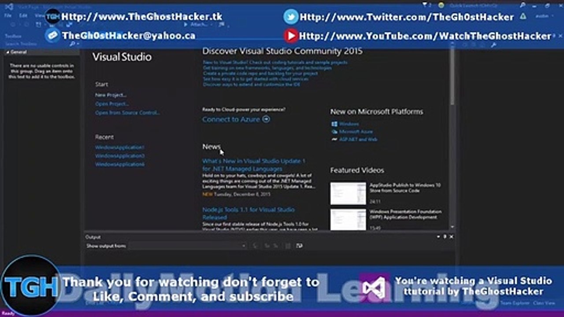Click New Project link
Viewport: 564px width, 317px height.
[111, 95]
